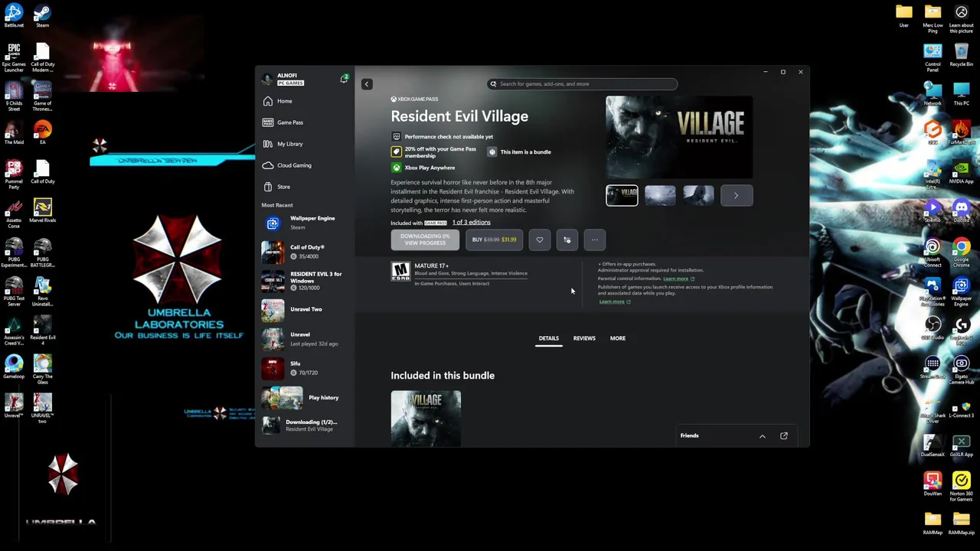
Task: Click the ESRB Mature 17+ rating badge
Action: [x=400, y=272]
